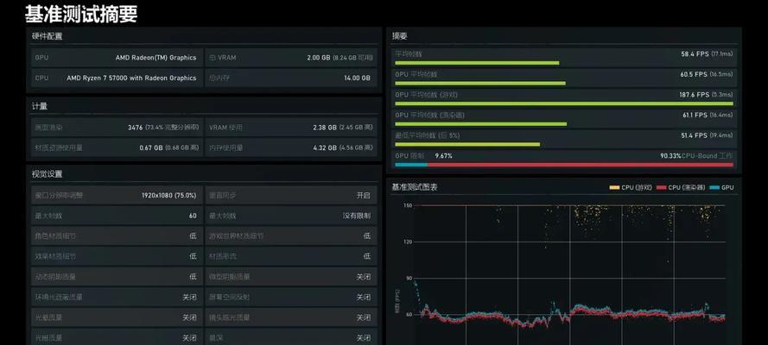Click the 镜头眩光质量 row's 关闭 value
The height and width of the screenshot is (345, 768).
point(364,317)
